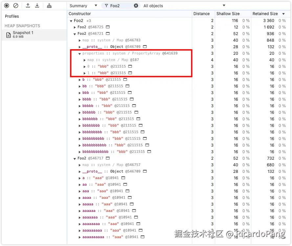Select Snapshot 1 in sidebar

click(34, 34)
